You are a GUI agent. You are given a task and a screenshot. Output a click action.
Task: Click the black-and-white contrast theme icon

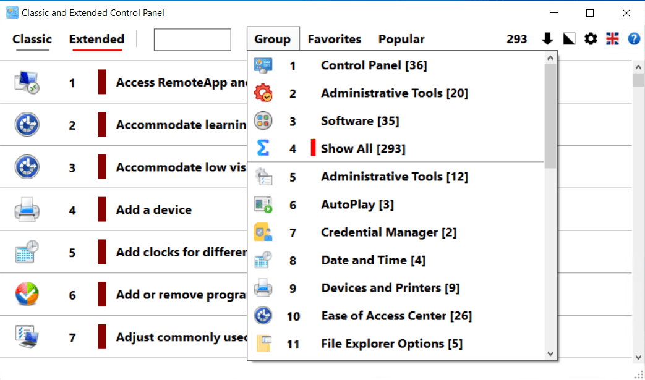click(x=569, y=39)
